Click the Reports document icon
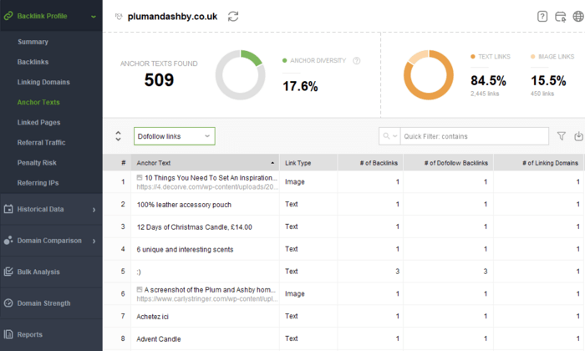585x351 pixels. [x=8, y=334]
